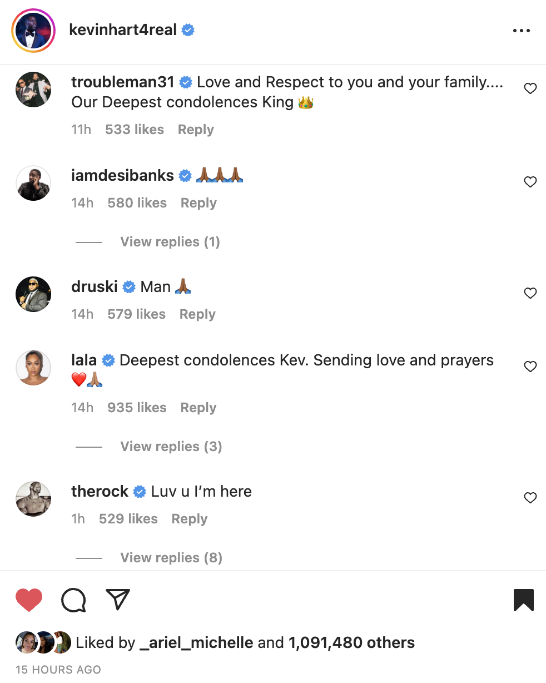Viewport: 546px width, 683px height.
Task: Click the stacked liker avatars near _ariel_michelle
Action: 43,642
